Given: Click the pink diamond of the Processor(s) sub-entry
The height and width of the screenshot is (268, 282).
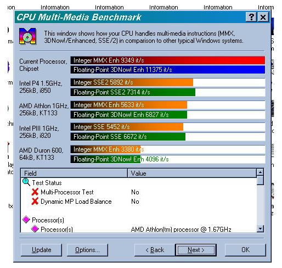Looking at the screenshot, I should pyautogui.click(x=35, y=228).
